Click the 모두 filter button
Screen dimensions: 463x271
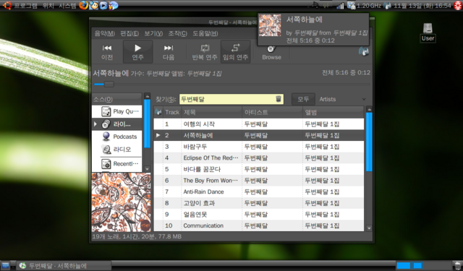(x=303, y=99)
